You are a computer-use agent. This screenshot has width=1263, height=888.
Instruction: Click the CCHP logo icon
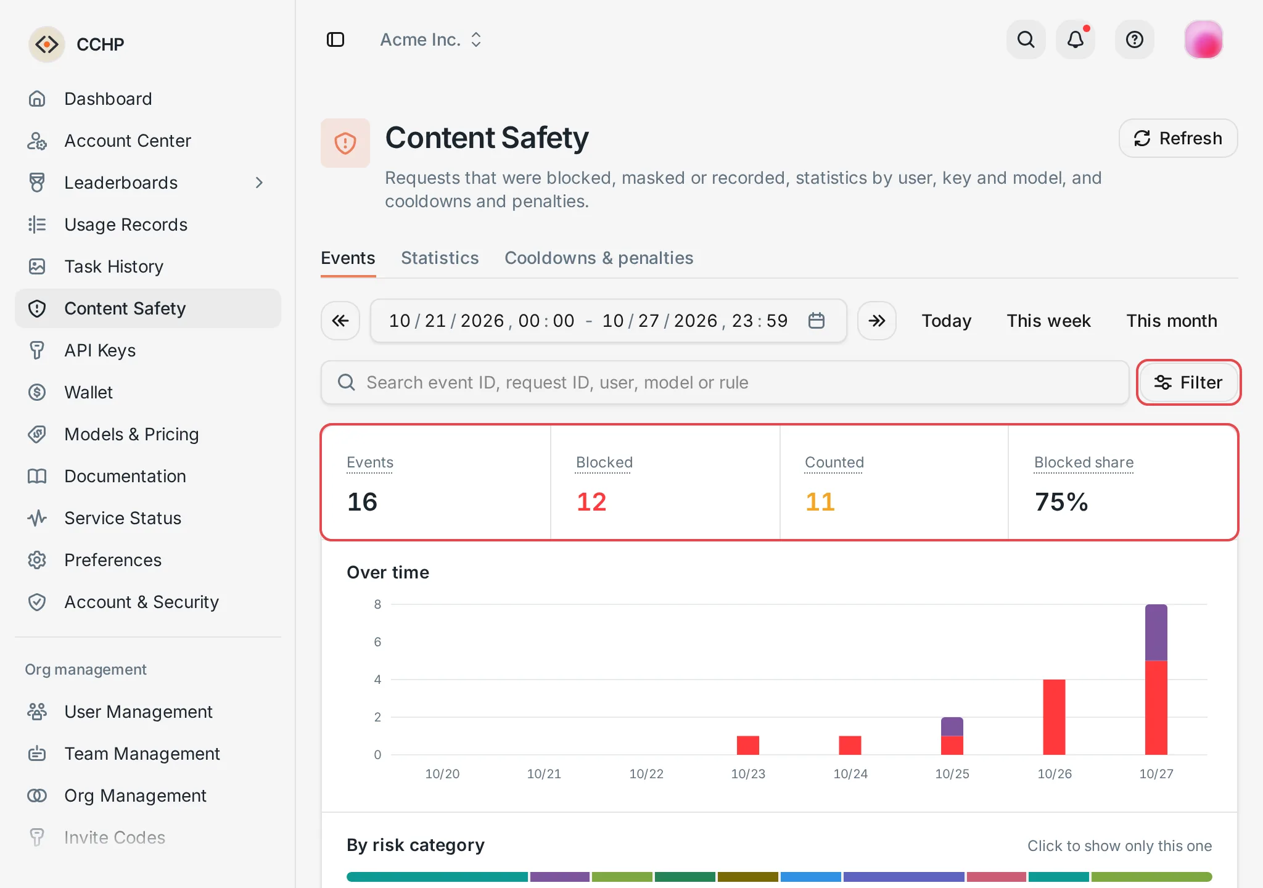tap(47, 44)
